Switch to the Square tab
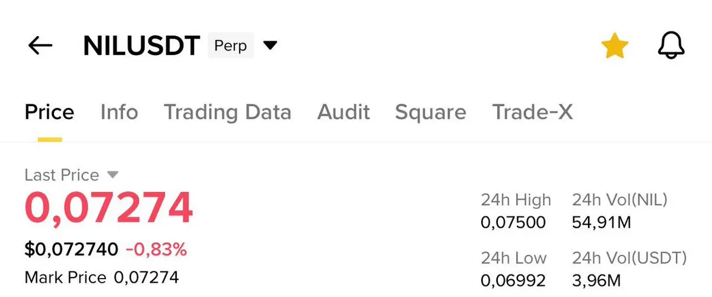This screenshot has height=297, width=712. [430, 112]
